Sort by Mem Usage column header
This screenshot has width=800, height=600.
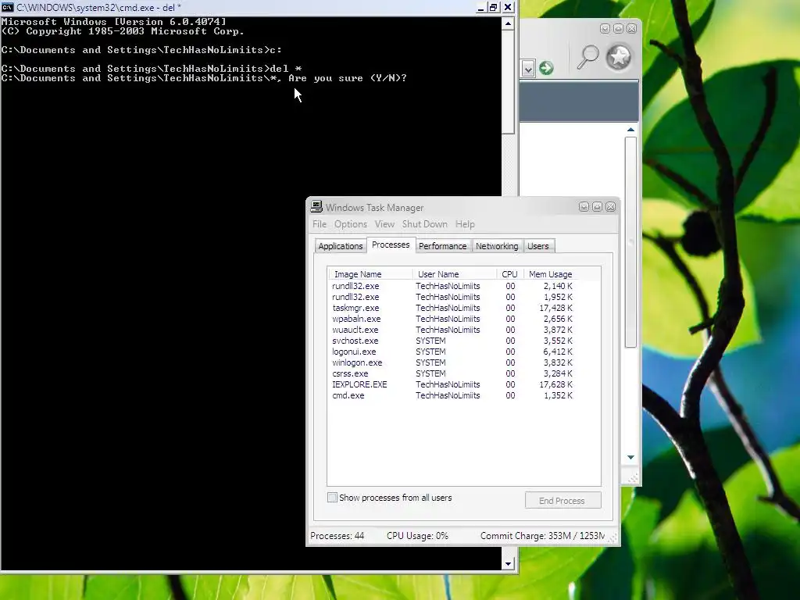pos(550,274)
